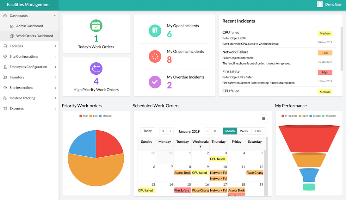This screenshot has width=346, height=200.
Task: Open the Place Chang event on January 12
Action: [255, 173]
